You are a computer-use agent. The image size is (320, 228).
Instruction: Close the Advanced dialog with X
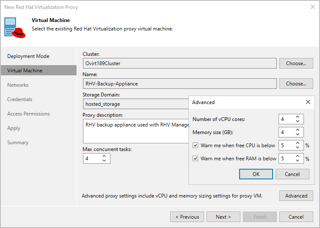308,102
